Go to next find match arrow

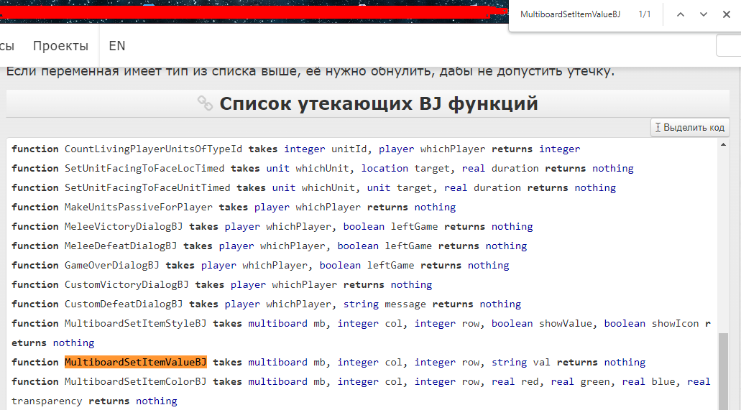[704, 14]
